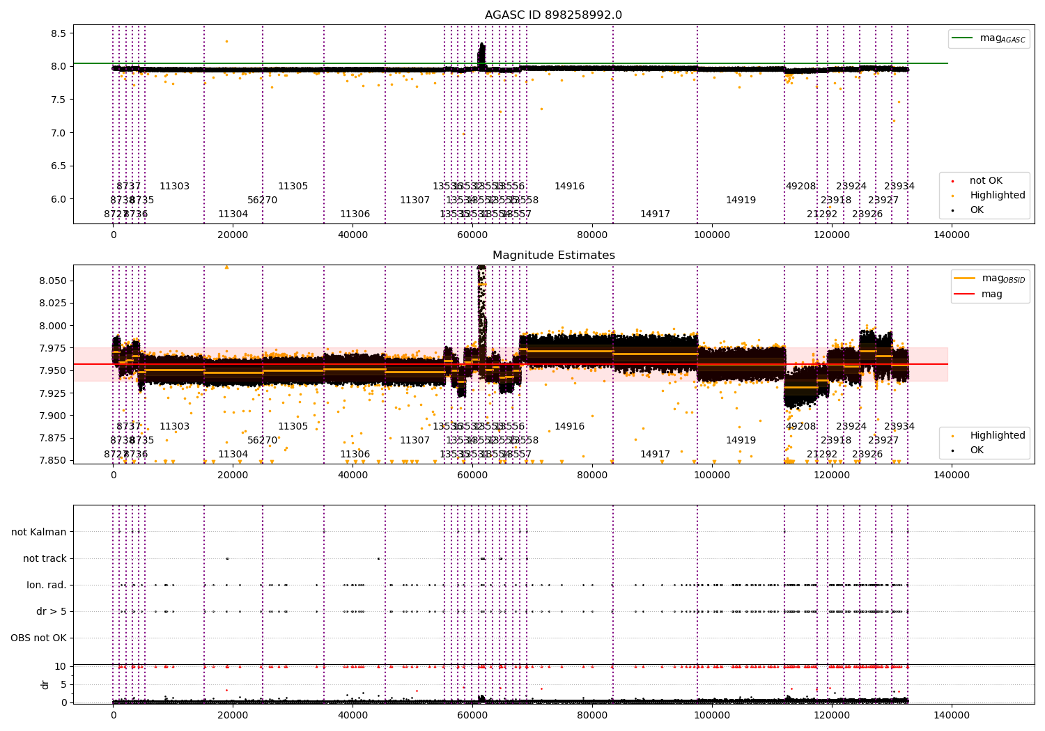Click OBSID label 49208 in the top plot
This screenshot has height=731, width=1045.
(x=800, y=187)
